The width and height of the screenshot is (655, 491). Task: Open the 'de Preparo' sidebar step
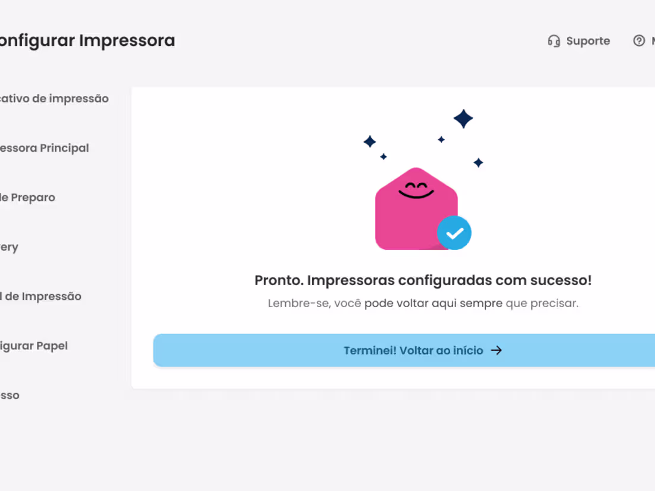(27, 198)
